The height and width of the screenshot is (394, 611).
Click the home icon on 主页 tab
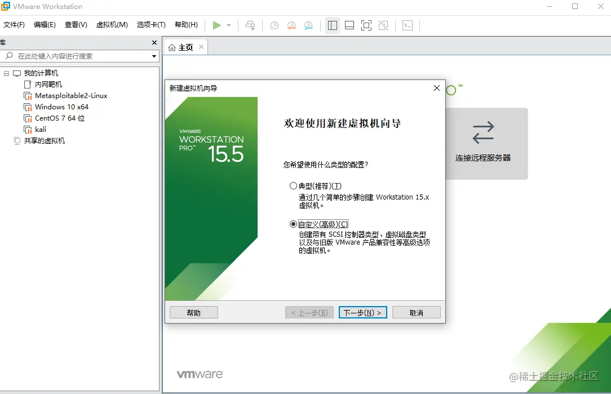pyautogui.click(x=172, y=47)
